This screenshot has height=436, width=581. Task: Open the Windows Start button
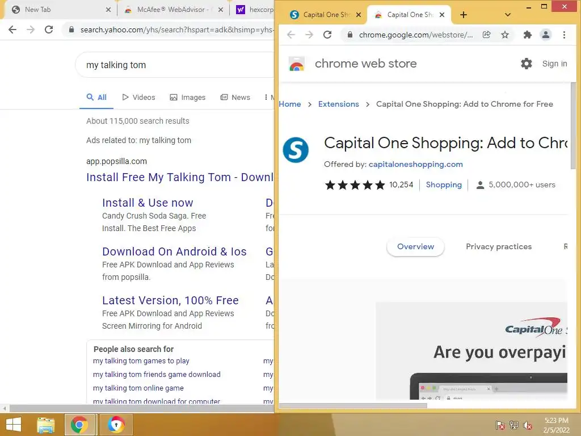[x=14, y=425]
